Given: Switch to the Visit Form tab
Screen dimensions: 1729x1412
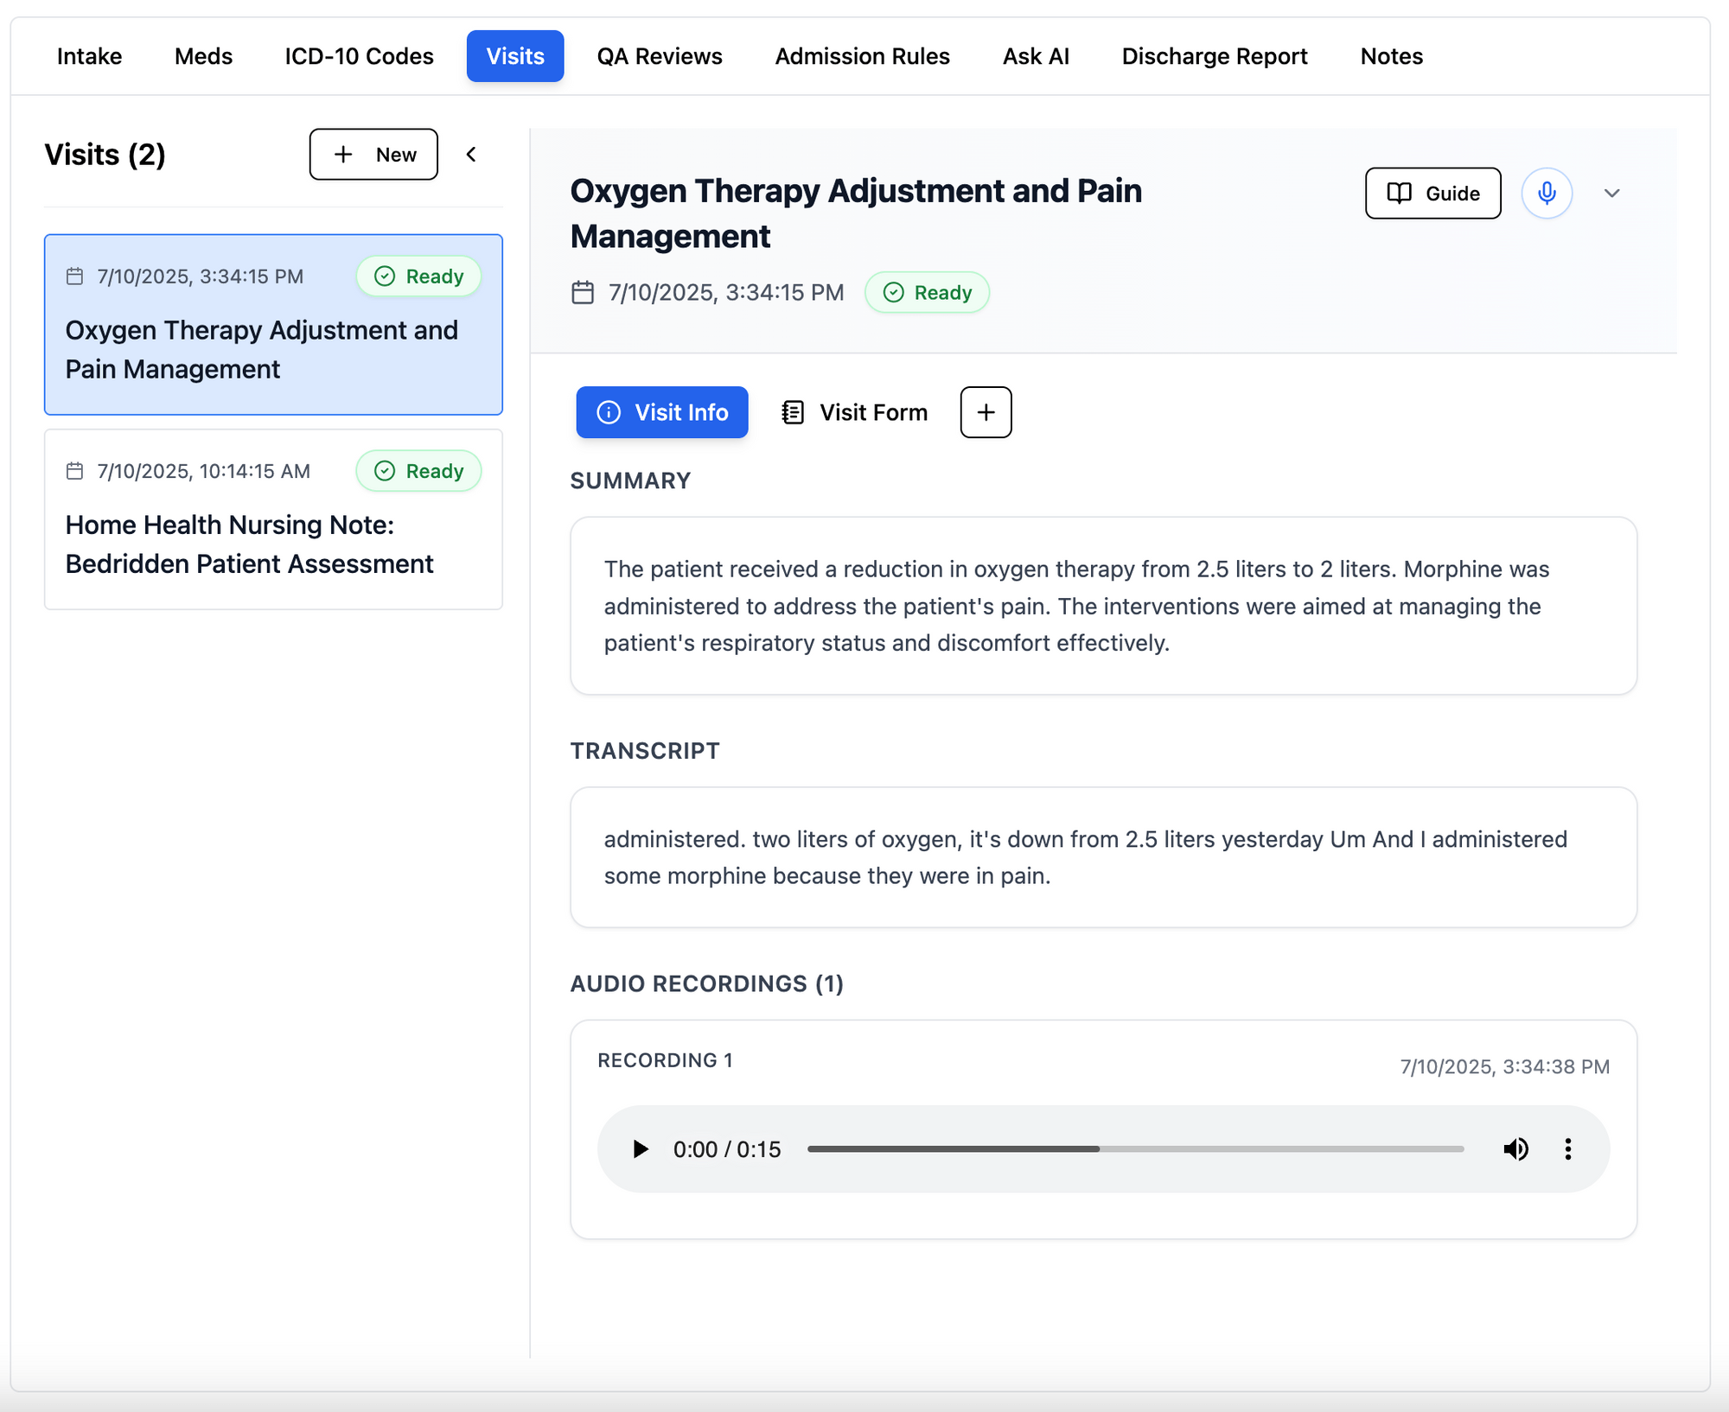Looking at the screenshot, I should click(854, 412).
